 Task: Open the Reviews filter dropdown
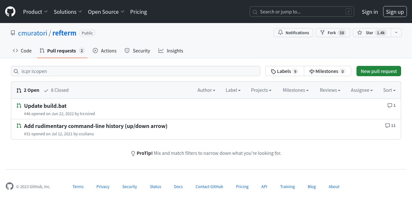click(x=330, y=90)
